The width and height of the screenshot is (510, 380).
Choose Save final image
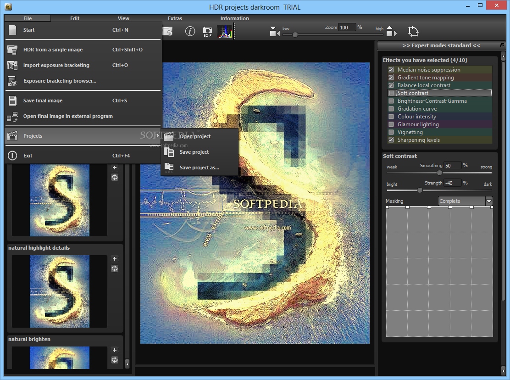pos(83,101)
